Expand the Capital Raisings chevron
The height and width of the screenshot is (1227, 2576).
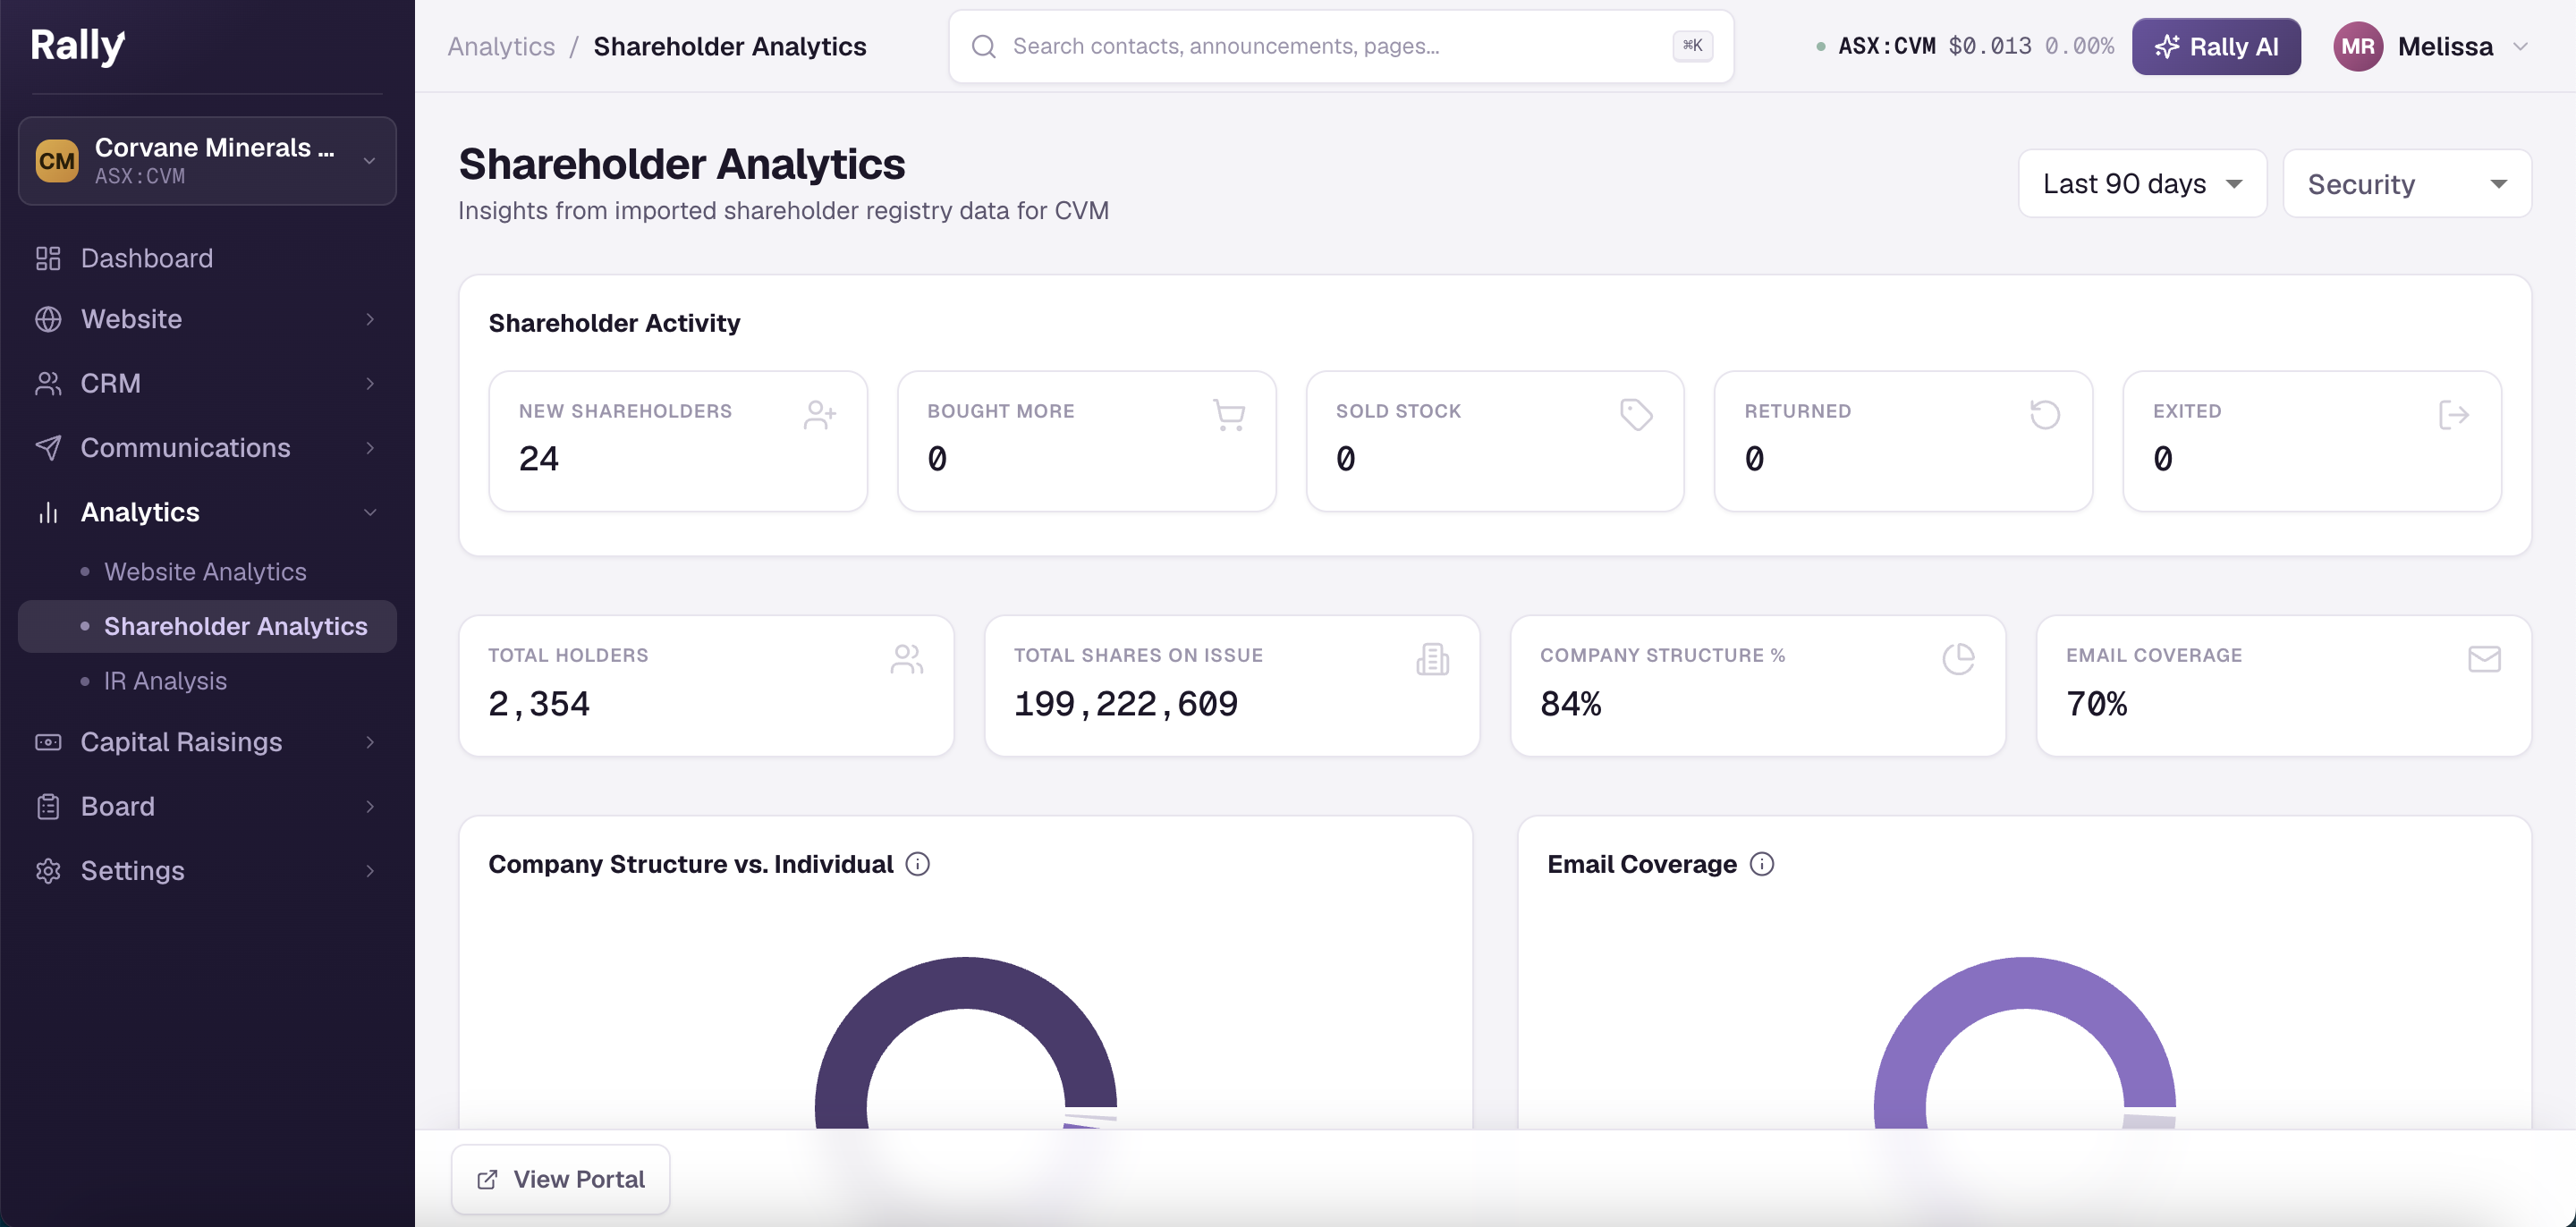coord(370,742)
